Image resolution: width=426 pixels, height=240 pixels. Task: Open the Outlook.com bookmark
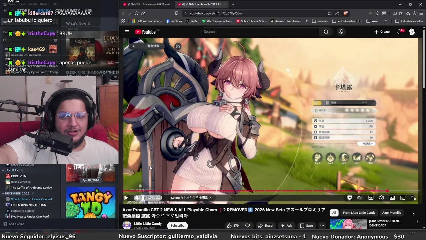pos(146,21)
